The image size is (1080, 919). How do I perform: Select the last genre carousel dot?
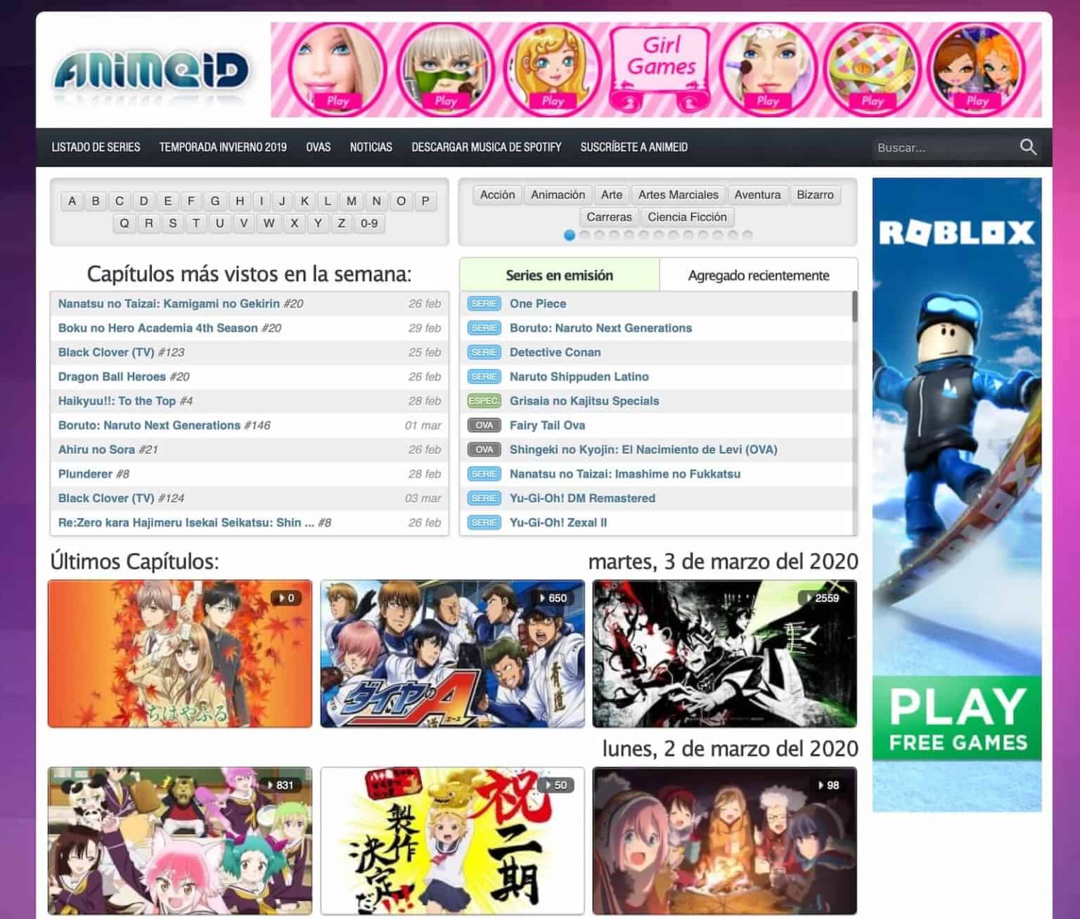click(x=747, y=235)
